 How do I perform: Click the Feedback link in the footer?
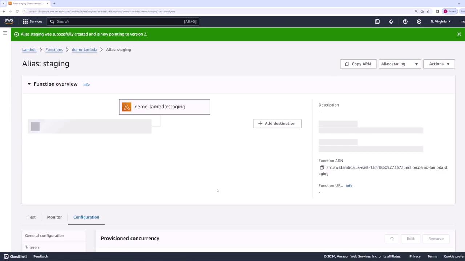point(41,256)
